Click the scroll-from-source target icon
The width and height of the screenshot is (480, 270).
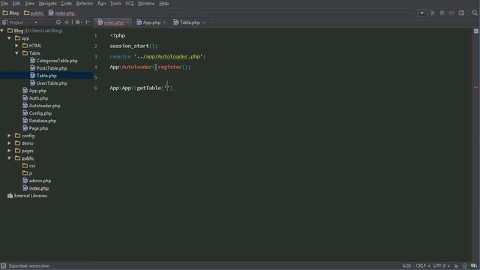click(58, 22)
